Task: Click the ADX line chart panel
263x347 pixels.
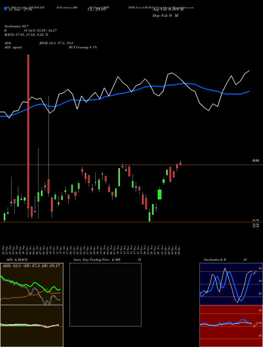Action: point(32,284)
